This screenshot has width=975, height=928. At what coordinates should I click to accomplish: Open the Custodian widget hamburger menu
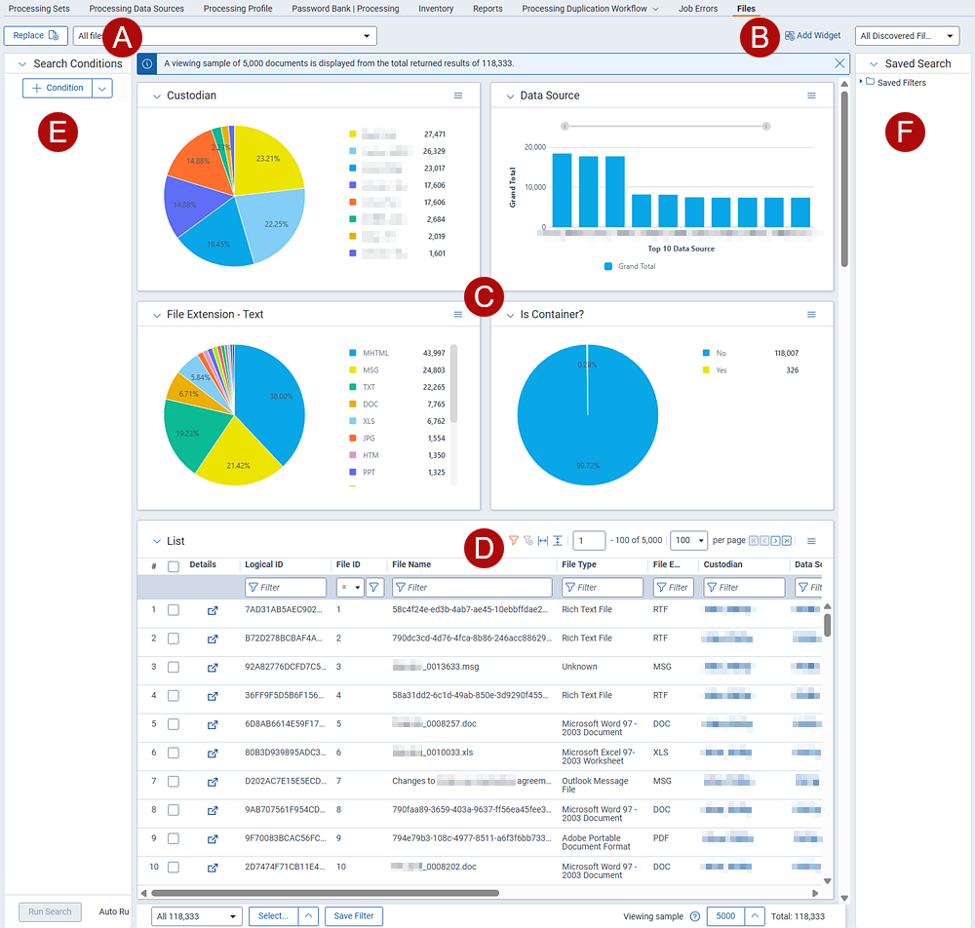(458, 96)
